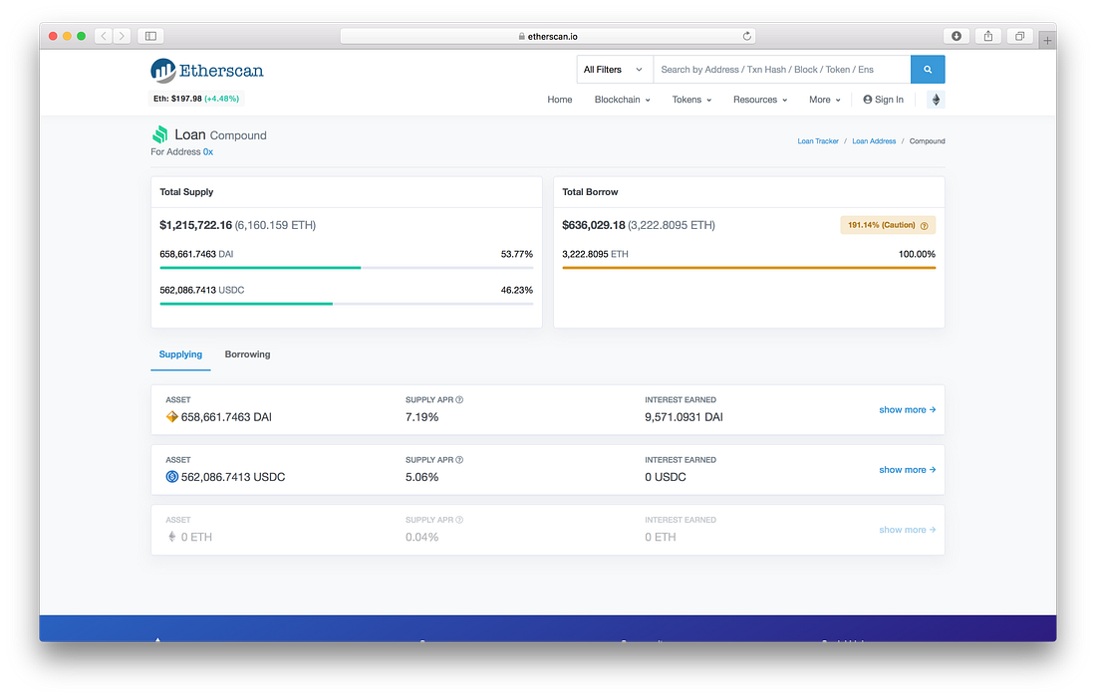Click the Compound breadcrumb text
The image size is (1096, 698).
pos(927,141)
